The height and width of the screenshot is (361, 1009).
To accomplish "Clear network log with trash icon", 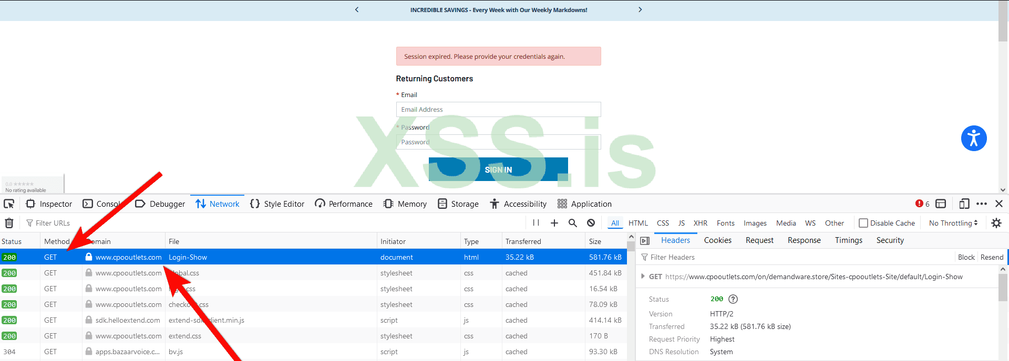I will pyautogui.click(x=9, y=223).
